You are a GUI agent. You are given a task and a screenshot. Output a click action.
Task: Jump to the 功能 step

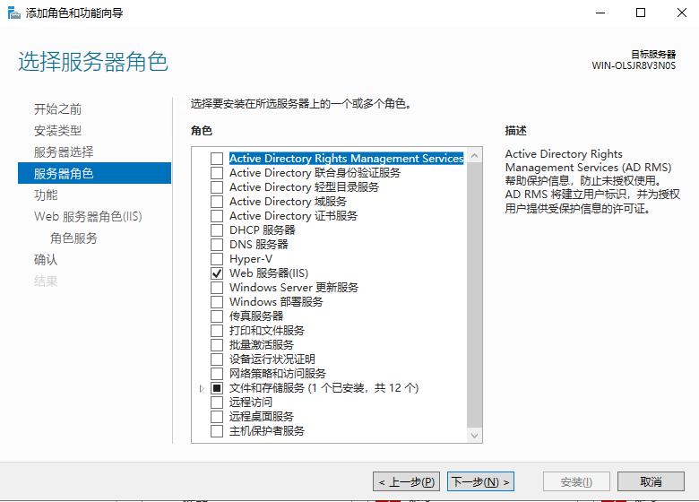pos(46,195)
